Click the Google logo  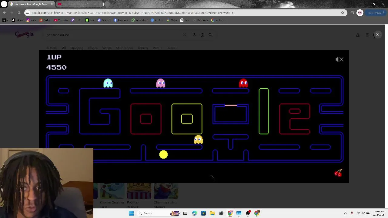click(24, 35)
